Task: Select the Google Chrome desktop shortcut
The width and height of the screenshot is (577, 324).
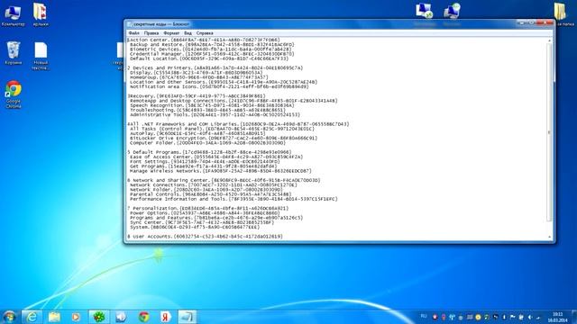Action: 14,94
